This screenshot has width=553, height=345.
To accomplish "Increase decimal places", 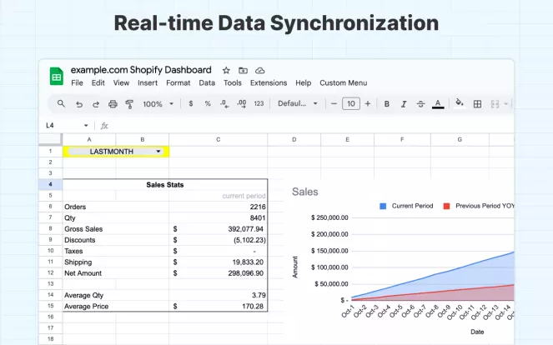I will pyautogui.click(x=242, y=103).
